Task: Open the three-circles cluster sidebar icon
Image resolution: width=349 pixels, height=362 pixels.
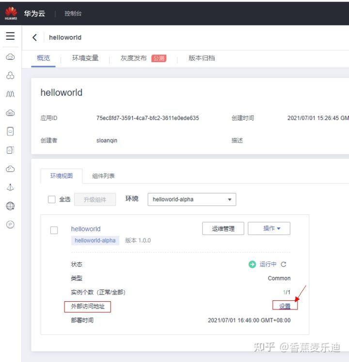Action: point(10,75)
